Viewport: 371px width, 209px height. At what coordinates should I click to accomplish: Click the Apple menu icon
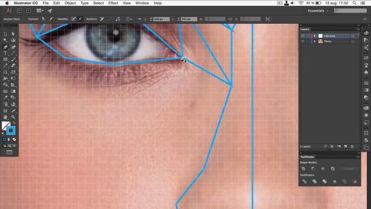pyautogui.click(x=7, y=3)
